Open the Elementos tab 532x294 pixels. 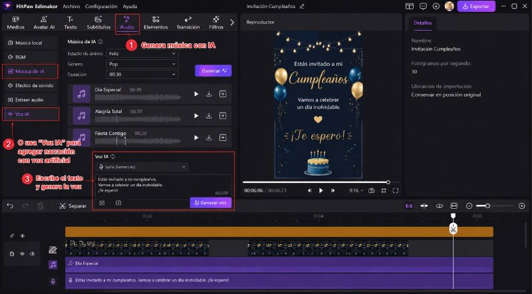pos(156,23)
